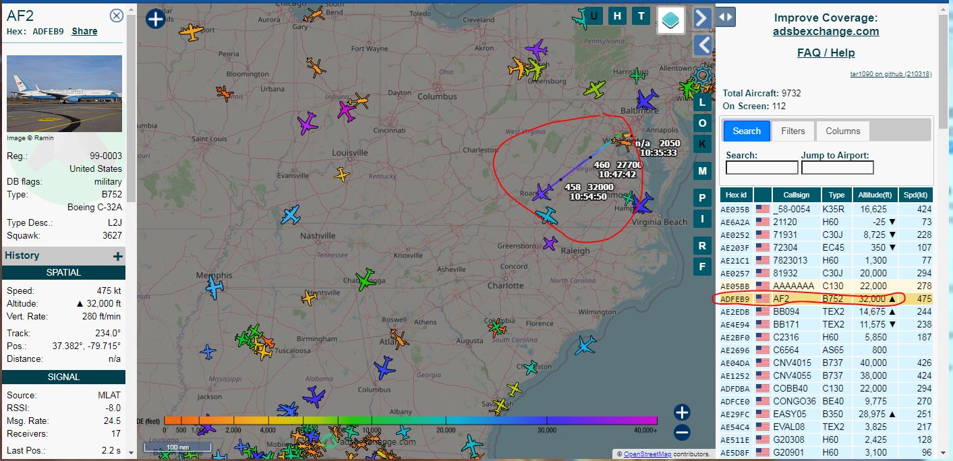Toggle the K map option
This screenshot has height=461, width=953.
coord(702,144)
